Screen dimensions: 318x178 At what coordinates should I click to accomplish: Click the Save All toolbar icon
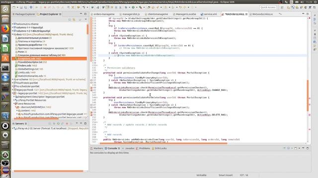pyautogui.click(x=25, y=7)
